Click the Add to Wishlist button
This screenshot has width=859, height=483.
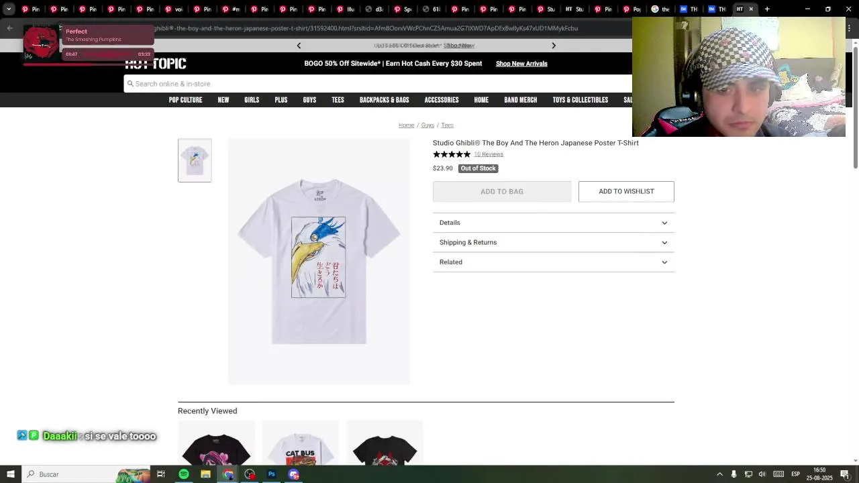tap(626, 191)
